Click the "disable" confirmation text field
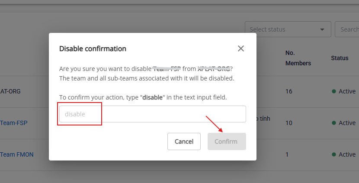359x183 pixels. point(152,114)
